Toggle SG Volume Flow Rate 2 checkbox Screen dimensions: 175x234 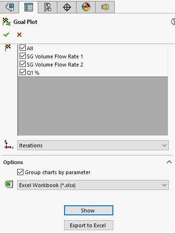[22, 64]
